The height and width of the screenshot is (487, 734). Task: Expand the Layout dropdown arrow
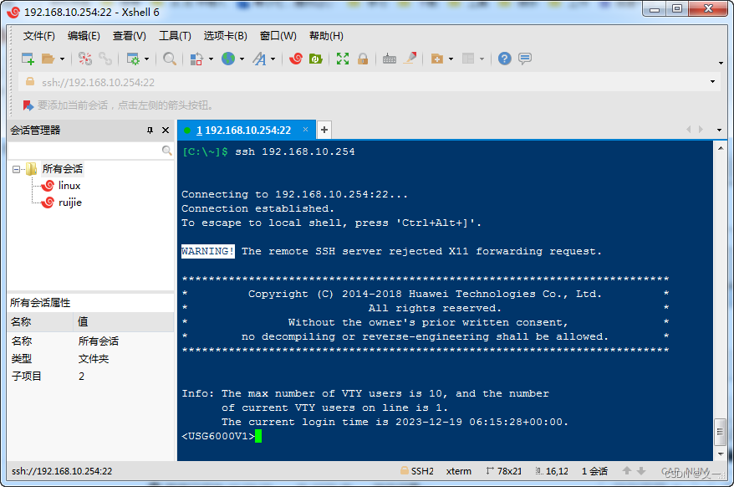coord(482,59)
